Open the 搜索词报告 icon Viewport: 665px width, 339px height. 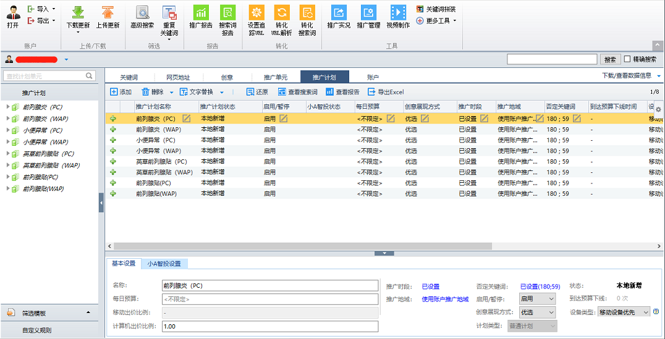tap(228, 12)
